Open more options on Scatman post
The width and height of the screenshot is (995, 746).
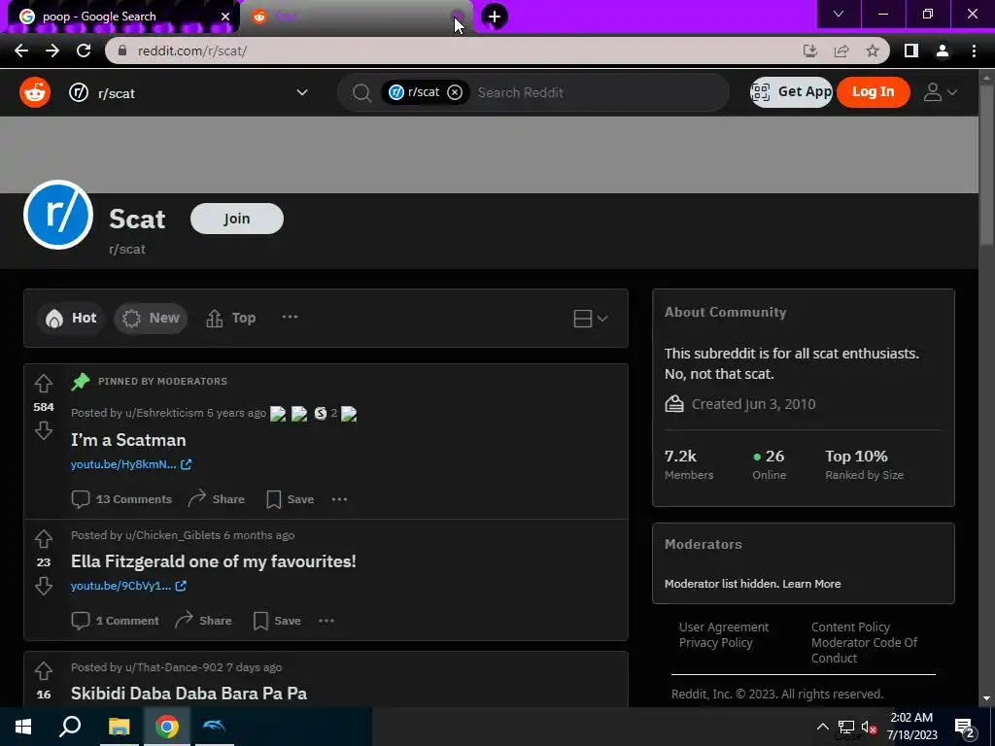[x=339, y=499]
